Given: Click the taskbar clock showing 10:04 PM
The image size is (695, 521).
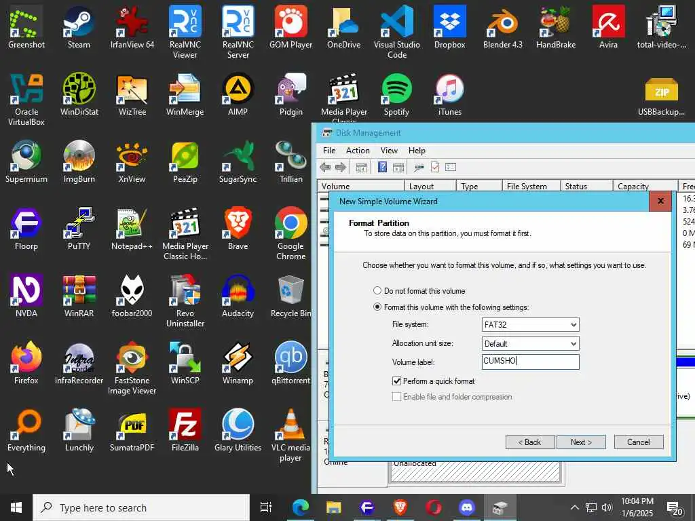Looking at the screenshot, I should point(637,507).
